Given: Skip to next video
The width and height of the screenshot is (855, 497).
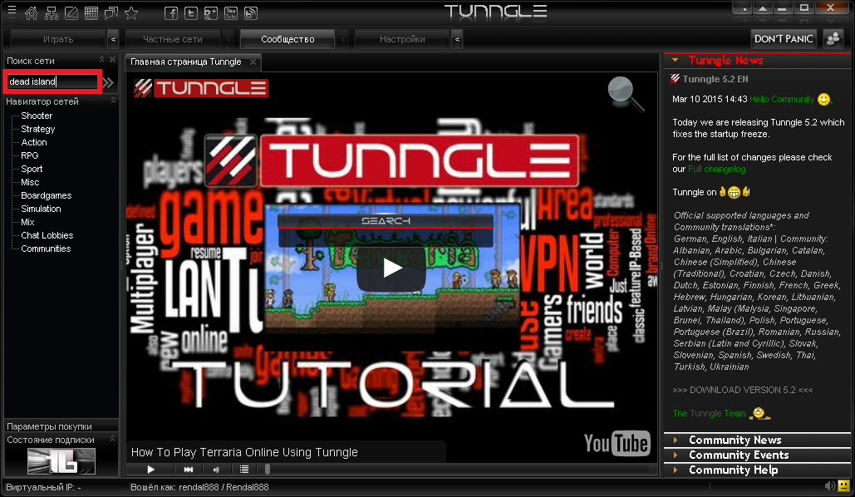Looking at the screenshot, I should pyautogui.click(x=188, y=470).
